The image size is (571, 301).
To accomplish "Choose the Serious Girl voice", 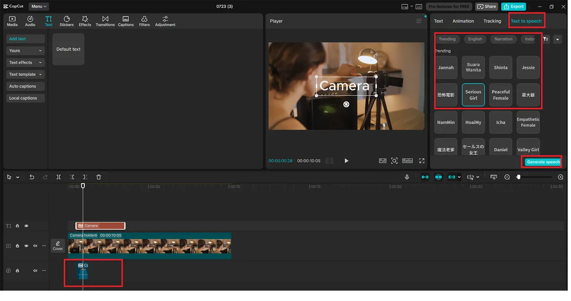I will [x=473, y=95].
